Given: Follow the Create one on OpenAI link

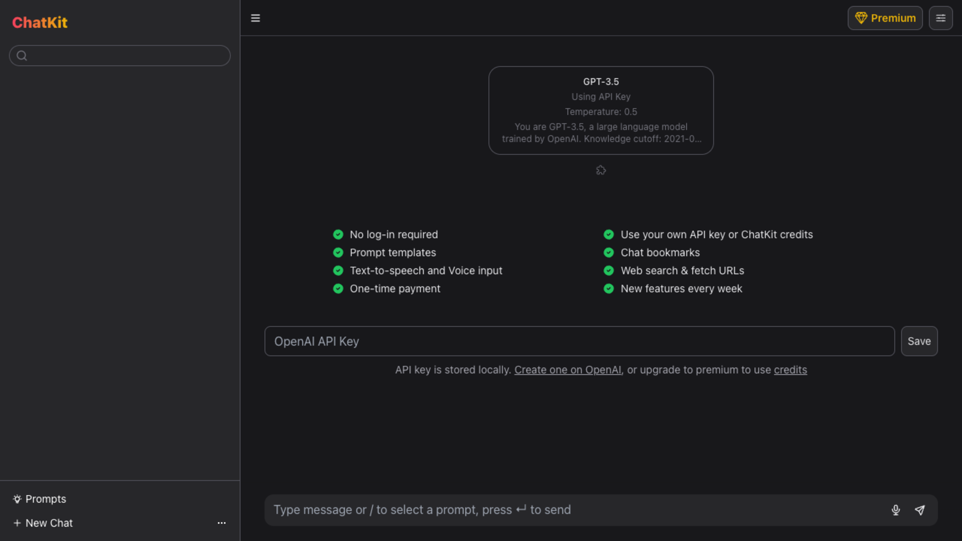Looking at the screenshot, I should tap(568, 370).
